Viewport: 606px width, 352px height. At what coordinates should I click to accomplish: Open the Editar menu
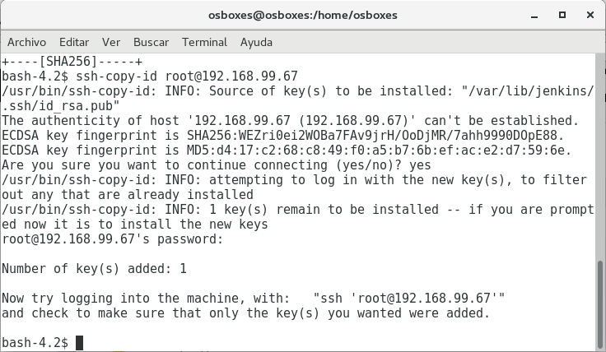click(74, 42)
